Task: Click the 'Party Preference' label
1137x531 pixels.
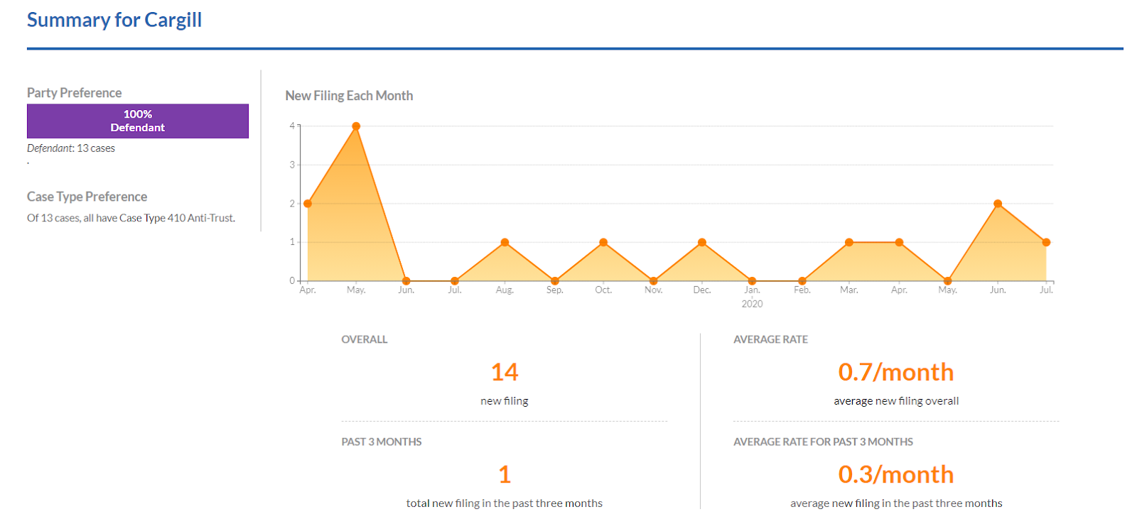Action: point(75,93)
